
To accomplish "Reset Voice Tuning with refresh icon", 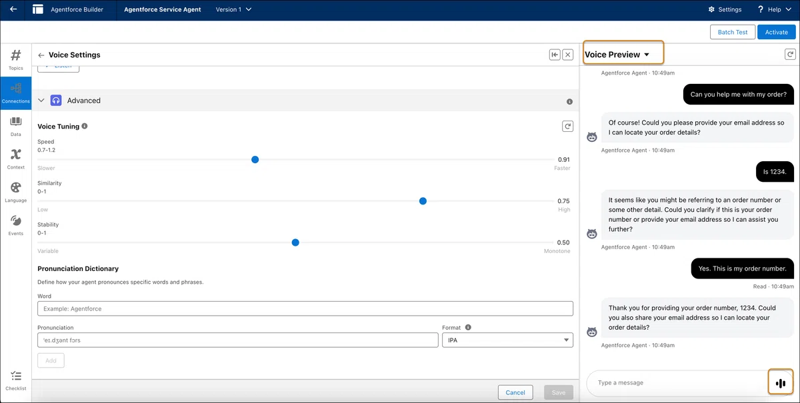I will click(x=568, y=126).
